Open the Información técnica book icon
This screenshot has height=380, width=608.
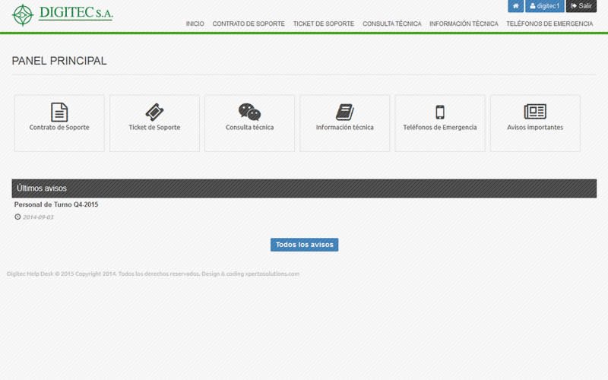344,112
